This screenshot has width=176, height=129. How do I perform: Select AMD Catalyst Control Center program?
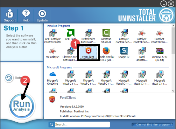pyautogui.click(x=53, y=36)
